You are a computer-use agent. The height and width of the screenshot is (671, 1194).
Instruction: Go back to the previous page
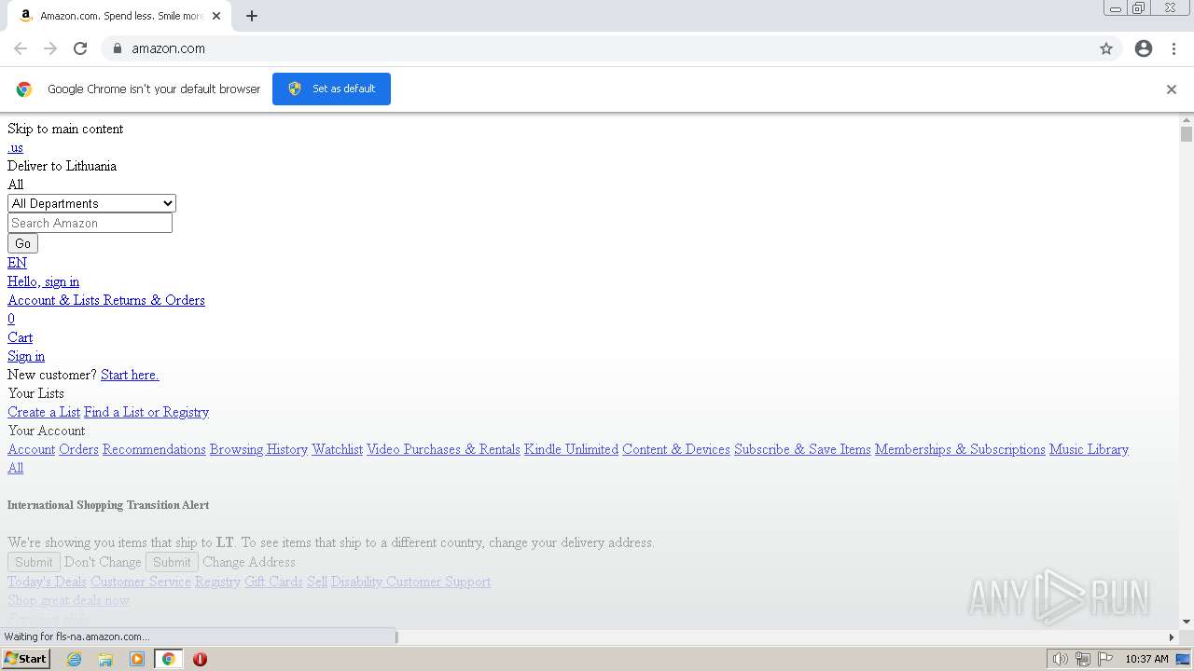tap(21, 48)
